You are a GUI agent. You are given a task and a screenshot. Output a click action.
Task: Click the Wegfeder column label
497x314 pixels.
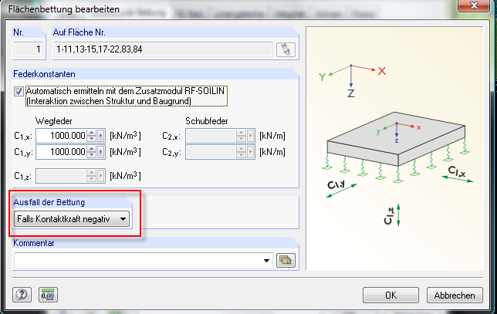(54, 121)
